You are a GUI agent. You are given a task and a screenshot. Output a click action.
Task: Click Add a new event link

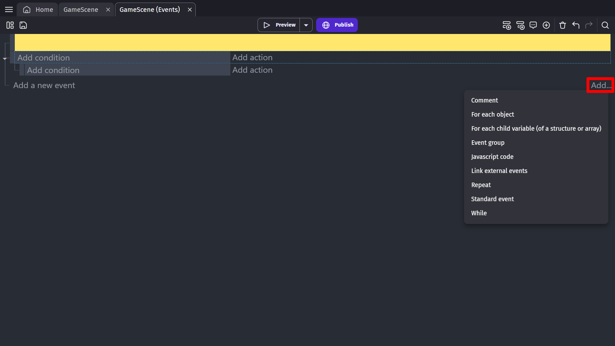[x=44, y=85]
